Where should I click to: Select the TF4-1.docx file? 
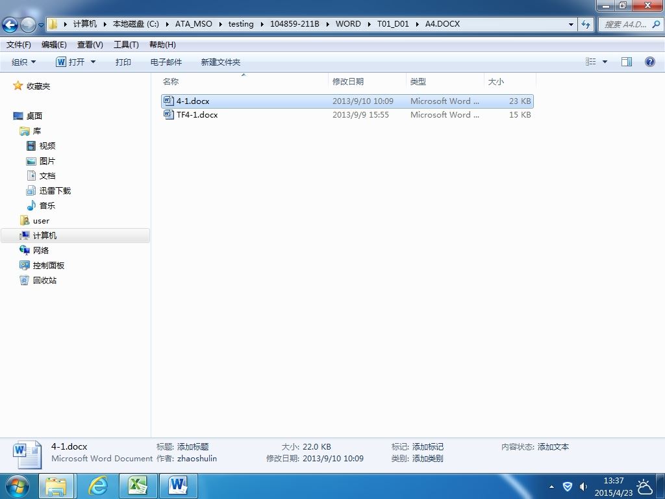click(347, 114)
